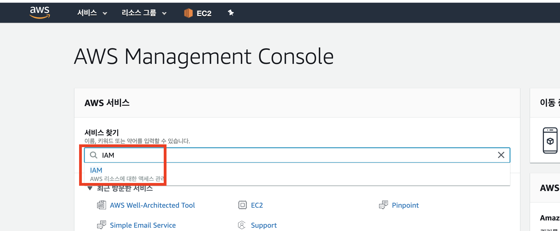Open Simple Email Service link
Image resolution: width=560 pixels, height=231 pixels.
coord(143,225)
